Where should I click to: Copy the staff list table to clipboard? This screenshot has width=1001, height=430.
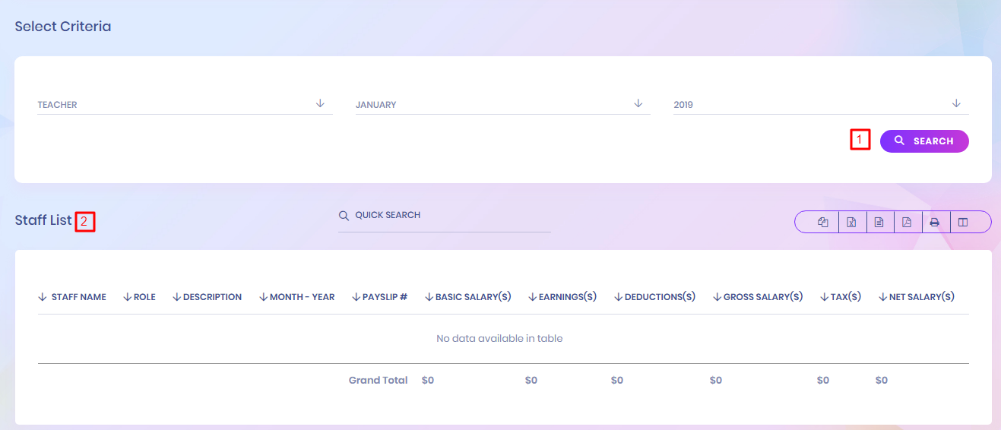coord(822,223)
